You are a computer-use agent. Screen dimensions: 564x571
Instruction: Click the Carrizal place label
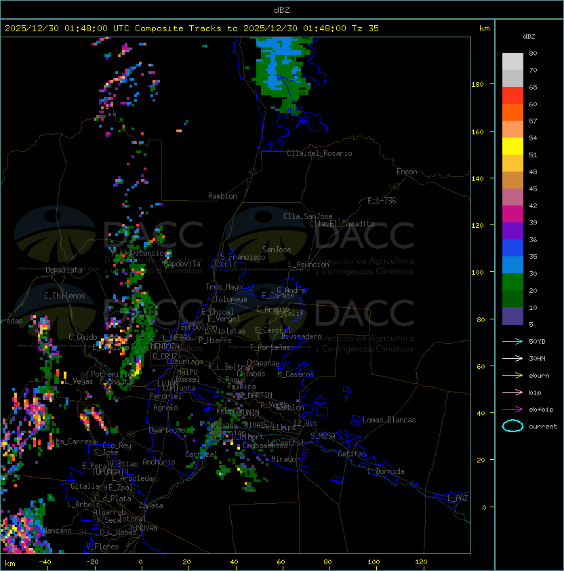(x=201, y=454)
